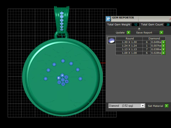171x128 pixels.
Task: Click the Total Gem Weight value field
Action: (135, 25)
